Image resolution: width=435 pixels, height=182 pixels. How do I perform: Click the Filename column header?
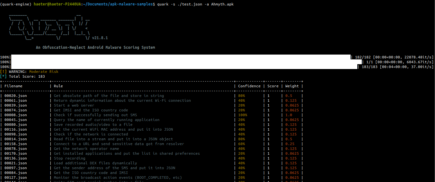click(x=13, y=86)
